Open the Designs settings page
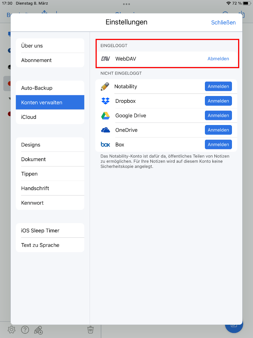Viewport: 253px width, 338px height. (x=50, y=145)
